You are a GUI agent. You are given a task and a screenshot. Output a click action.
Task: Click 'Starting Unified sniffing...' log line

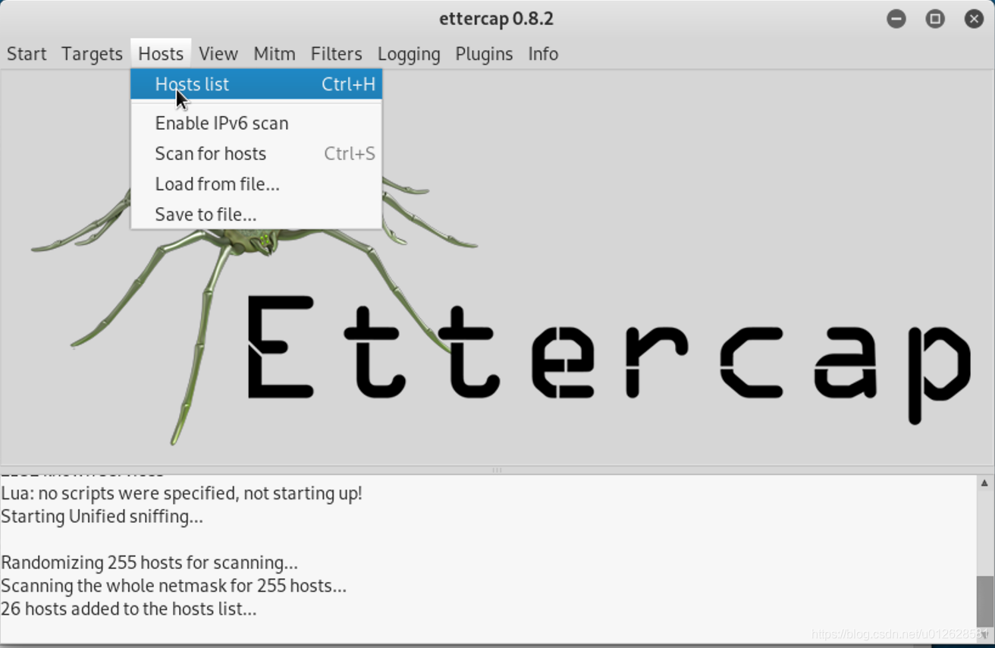102,516
